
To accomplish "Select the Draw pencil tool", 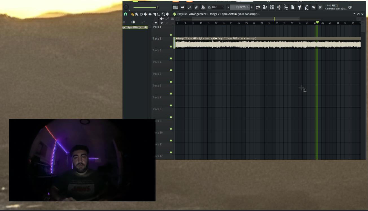I will click(132, 14).
